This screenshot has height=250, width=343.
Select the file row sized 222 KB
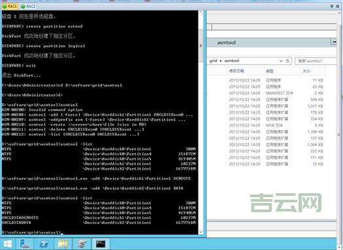[x=267, y=151]
